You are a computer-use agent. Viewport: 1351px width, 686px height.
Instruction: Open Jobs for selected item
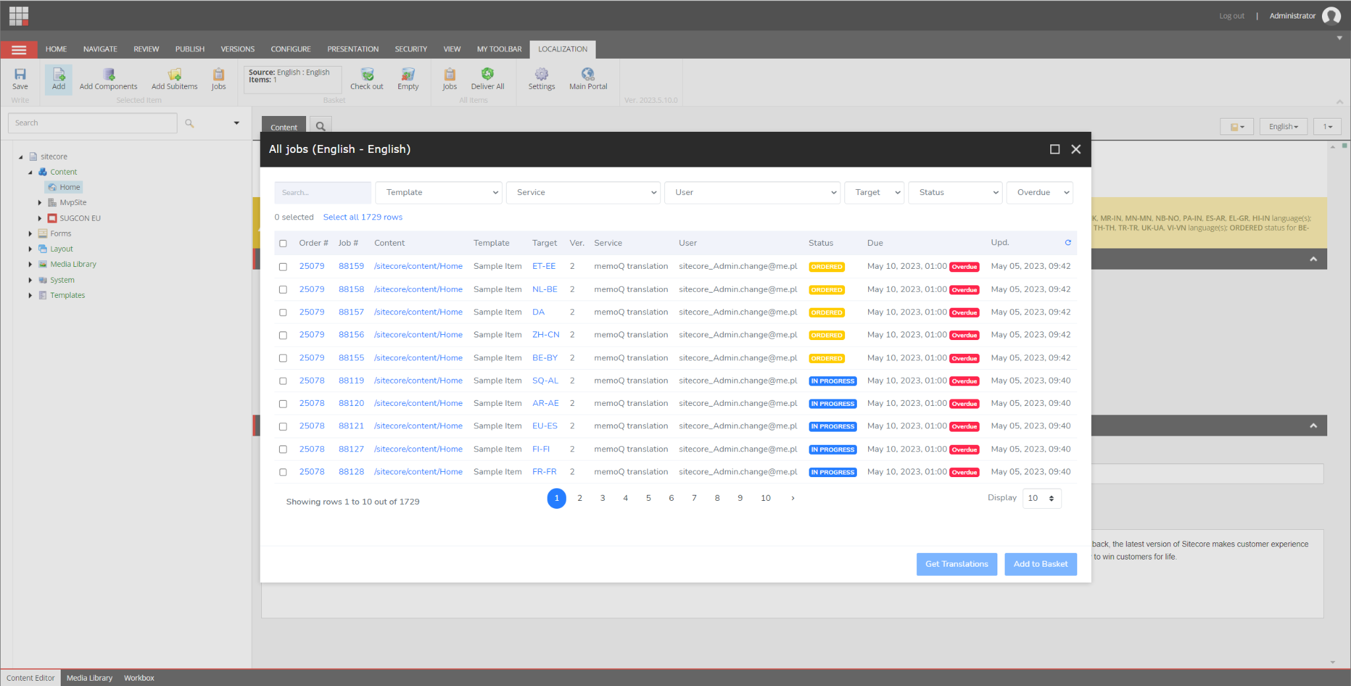coord(218,74)
